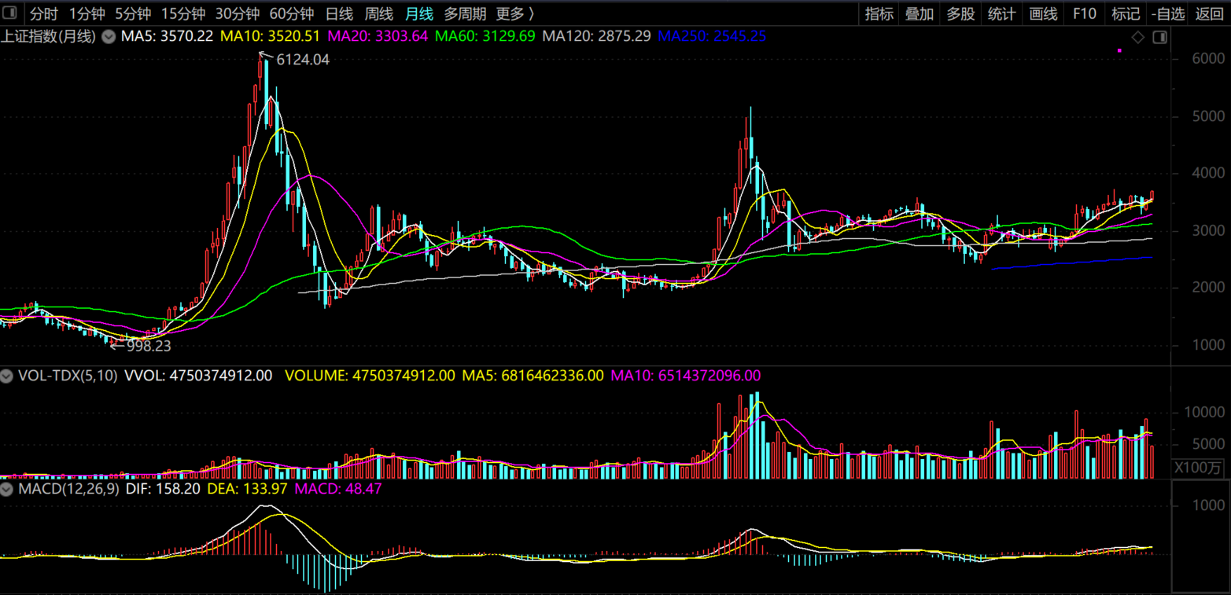Click the MA10: 3520.51 label

point(271,36)
